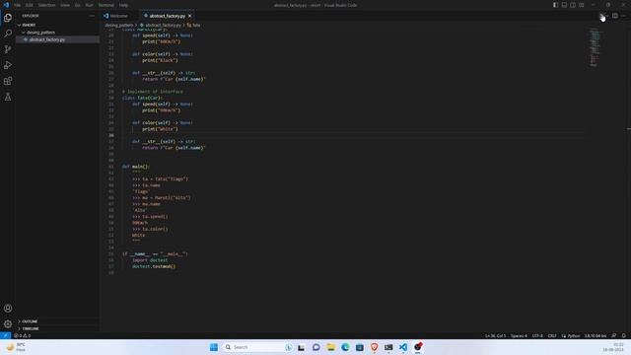Image resolution: width=631 pixels, height=355 pixels.
Task: Expand the Timeline section
Action: (57, 328)
